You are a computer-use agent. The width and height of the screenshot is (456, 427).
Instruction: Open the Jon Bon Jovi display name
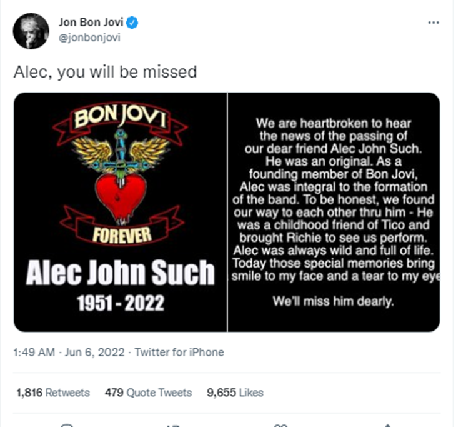(92, 23)
